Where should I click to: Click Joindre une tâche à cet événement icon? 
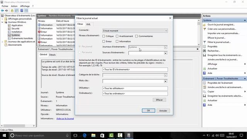(x=205, y=87)
